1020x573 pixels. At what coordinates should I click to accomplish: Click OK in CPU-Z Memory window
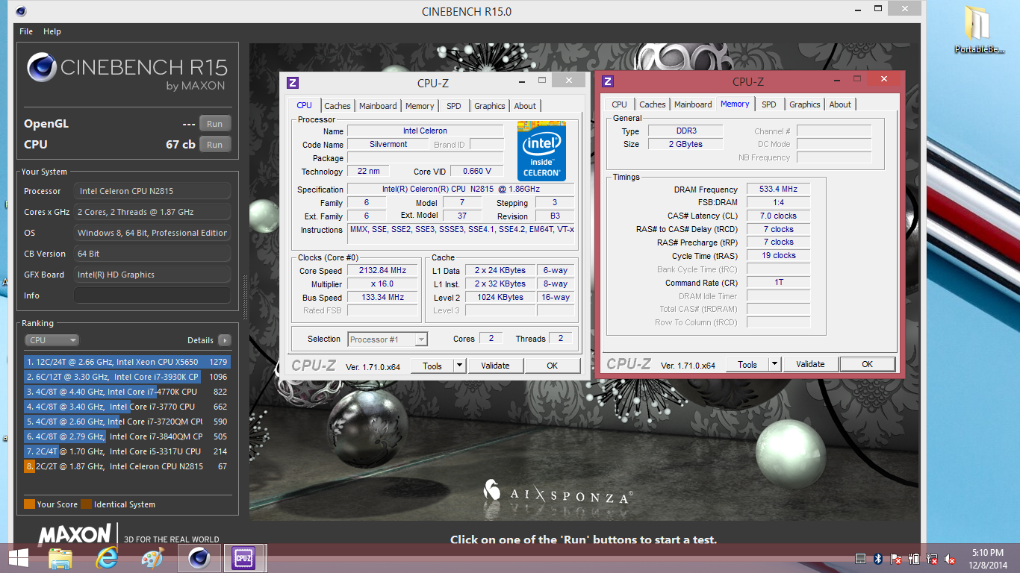click(x=867, y=364)
